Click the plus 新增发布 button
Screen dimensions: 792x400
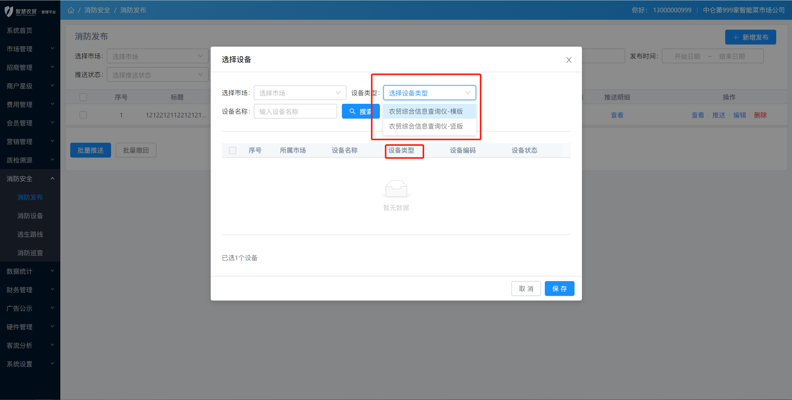[x=750, y=37]
